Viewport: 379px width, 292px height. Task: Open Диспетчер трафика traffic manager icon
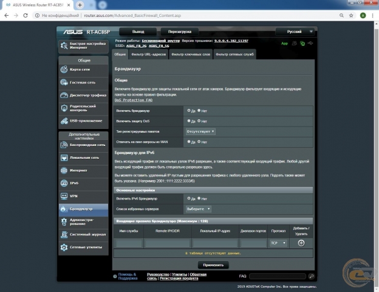click(64, 95)
